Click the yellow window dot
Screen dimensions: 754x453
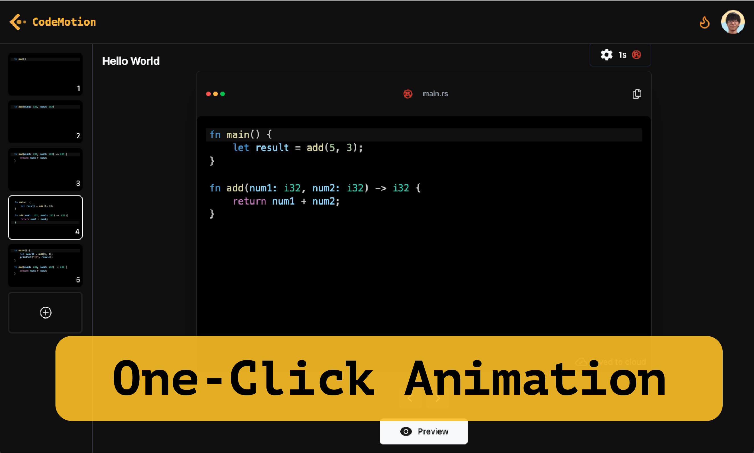pyautogui.click(x=215, y=94)
